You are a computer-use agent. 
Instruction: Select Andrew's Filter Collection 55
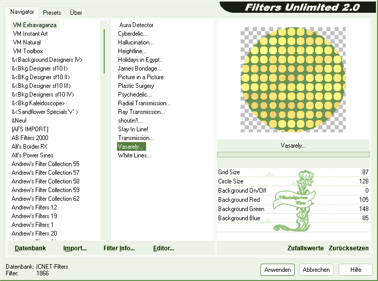pyautogui.click(x=45, y=164)
